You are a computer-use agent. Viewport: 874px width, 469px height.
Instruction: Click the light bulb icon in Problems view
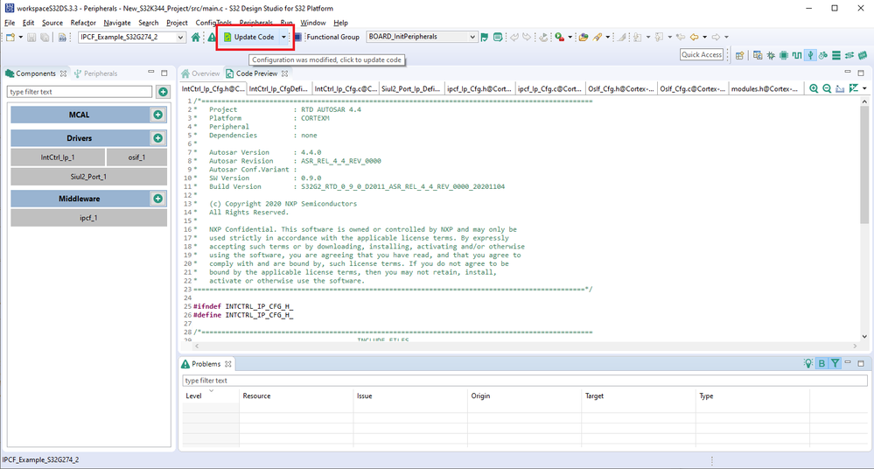[x=808, y=363]
